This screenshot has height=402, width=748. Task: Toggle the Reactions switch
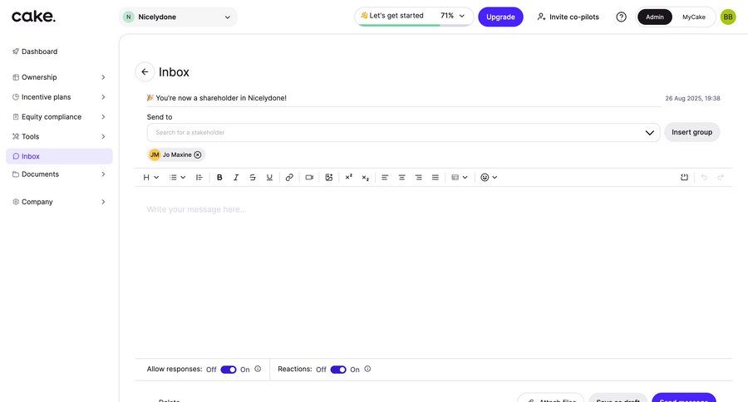(338, 370)
